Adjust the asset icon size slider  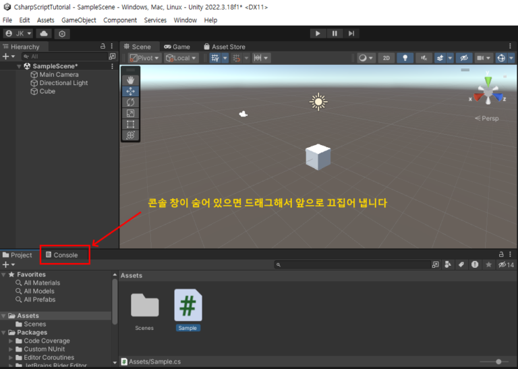[x=497, y=362]
